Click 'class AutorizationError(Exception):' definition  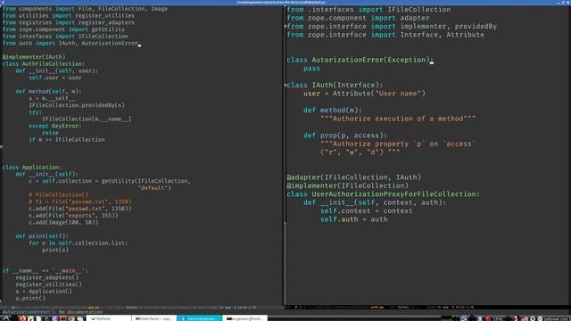pyautogui.click(x=360, y=60)
